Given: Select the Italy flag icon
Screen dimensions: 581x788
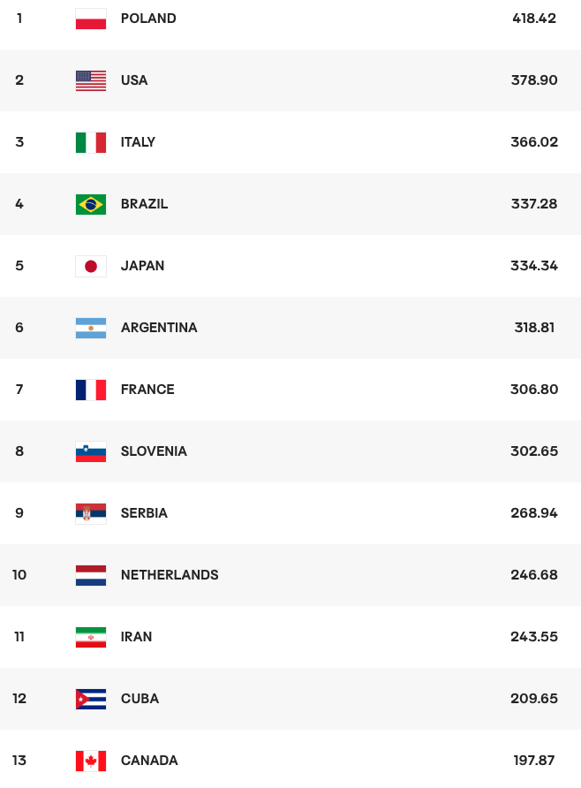Looking at the screenshot, I should coord(91,142).
